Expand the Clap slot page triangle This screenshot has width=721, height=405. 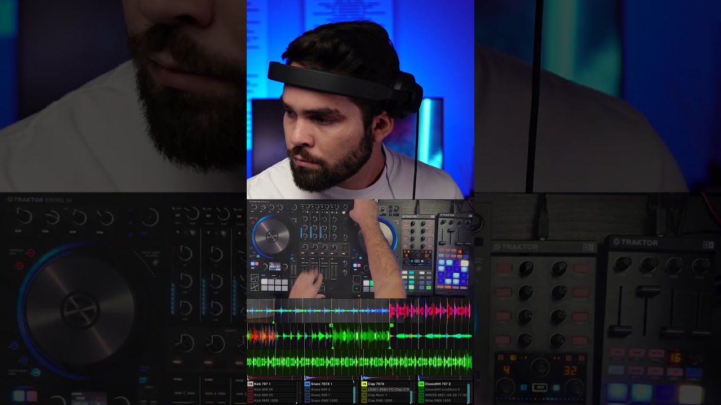pos(411,403)
